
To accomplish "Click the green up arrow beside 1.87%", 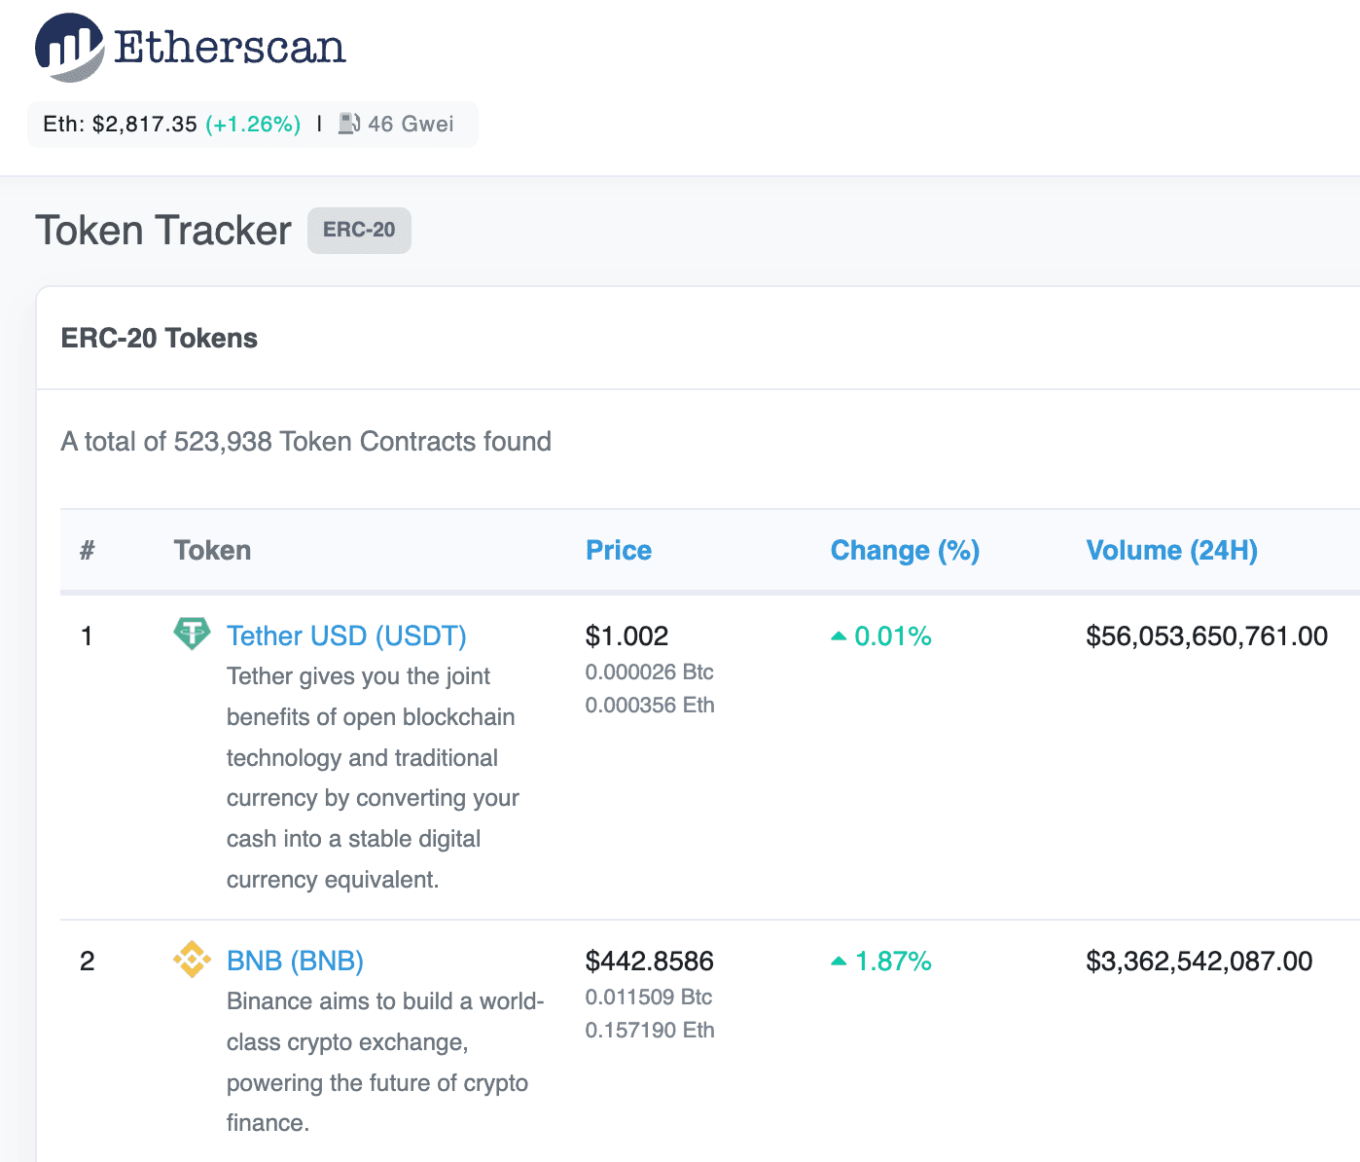I will pyautogui.click(x=839, y=962).
